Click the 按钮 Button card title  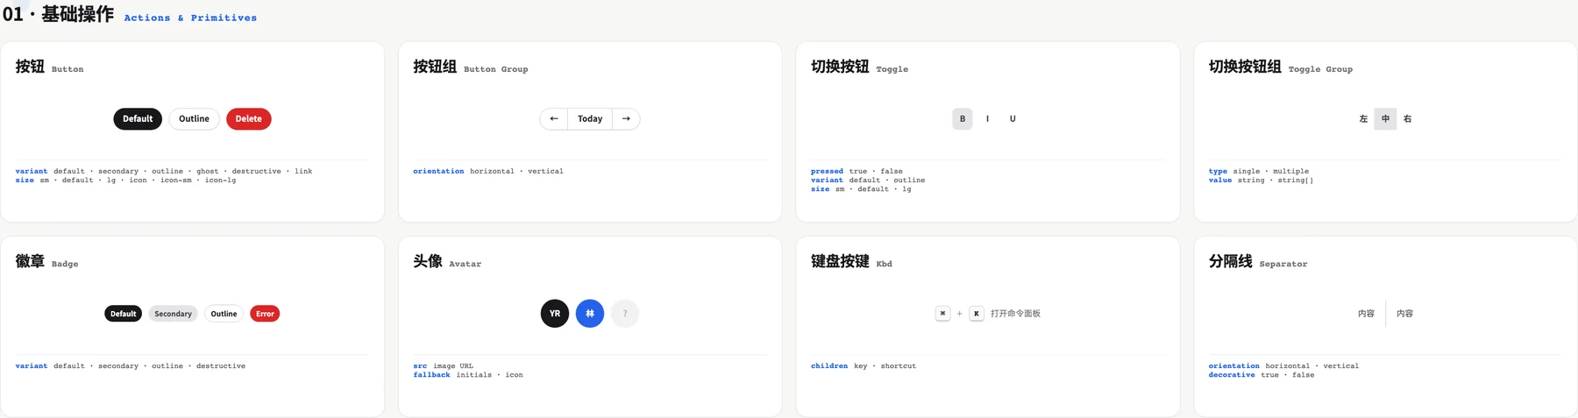pyautogui.click(x=49, y=67)
